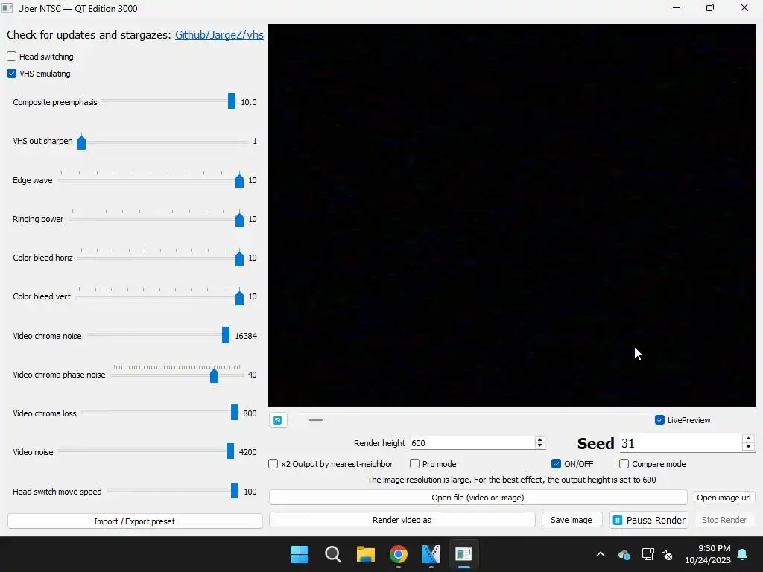
Task: Click the Composite preemphasis slider handle
Action: coord(232,101)
